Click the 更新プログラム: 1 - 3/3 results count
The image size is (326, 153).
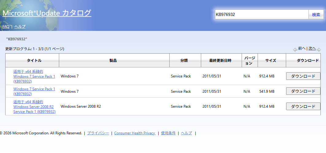coord(35,49)
